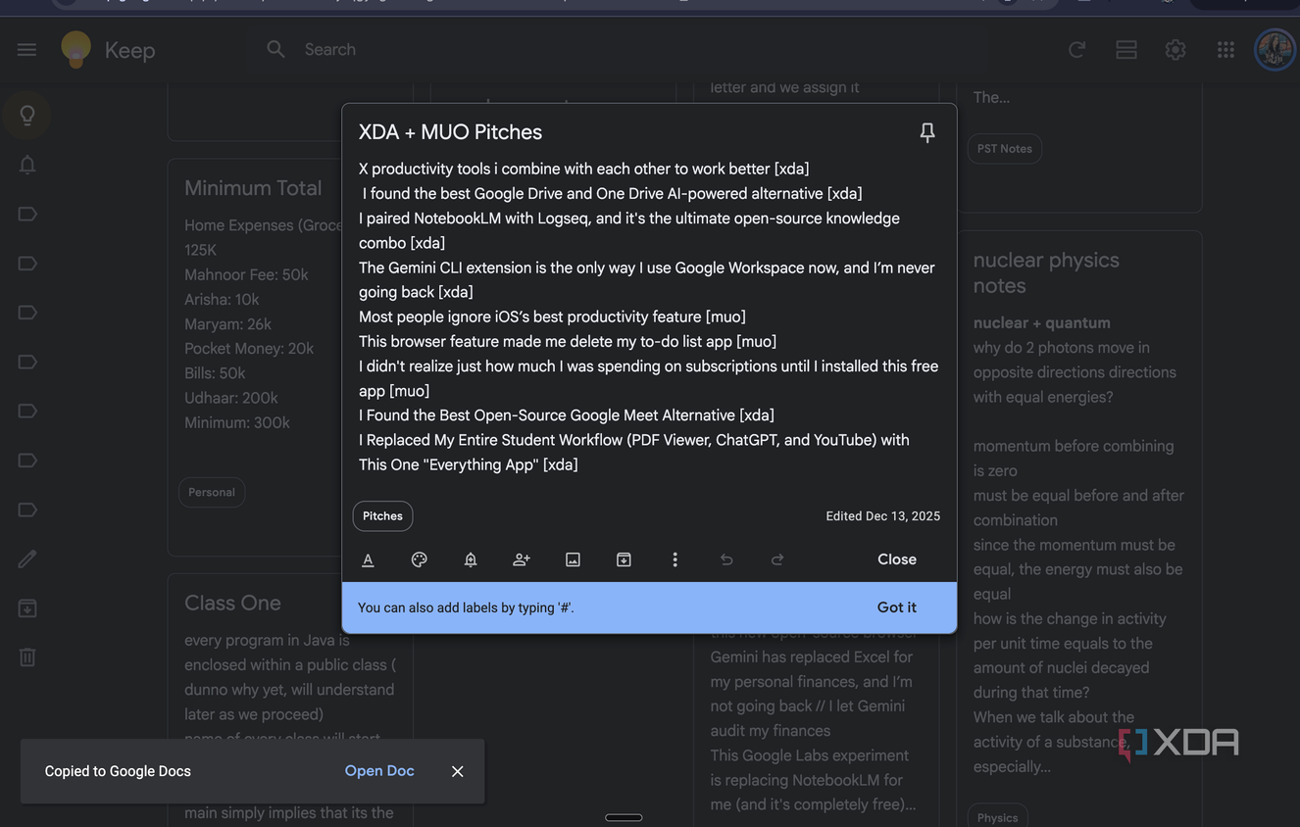
Task: Click the Open-Source Google Meet Alternative line
Action: coord(567,415)
